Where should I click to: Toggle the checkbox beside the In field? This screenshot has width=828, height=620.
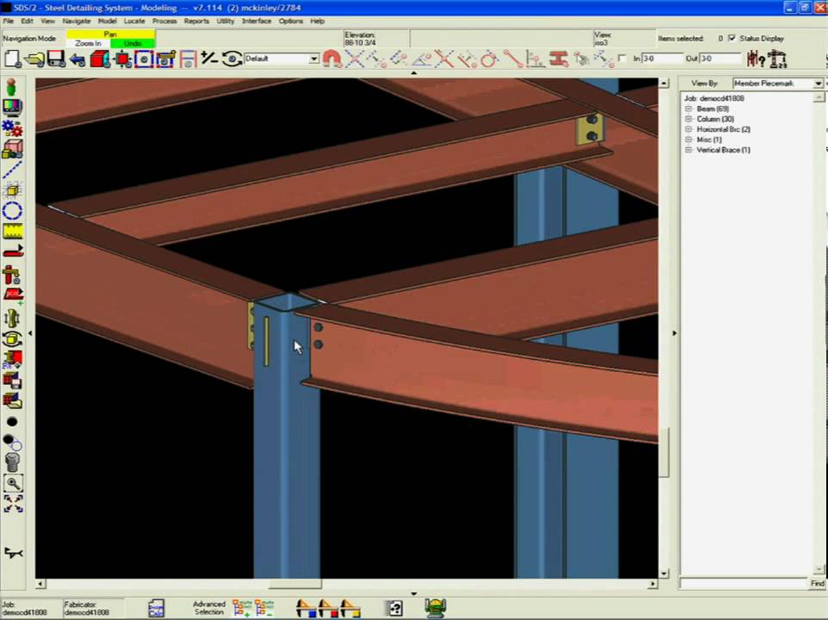622,58
